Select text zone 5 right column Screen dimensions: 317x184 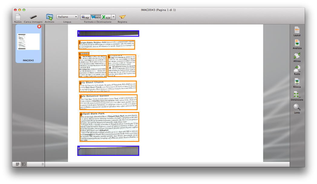(122, 66)
